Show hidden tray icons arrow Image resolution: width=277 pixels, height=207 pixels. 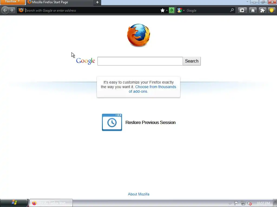[230, 203]
